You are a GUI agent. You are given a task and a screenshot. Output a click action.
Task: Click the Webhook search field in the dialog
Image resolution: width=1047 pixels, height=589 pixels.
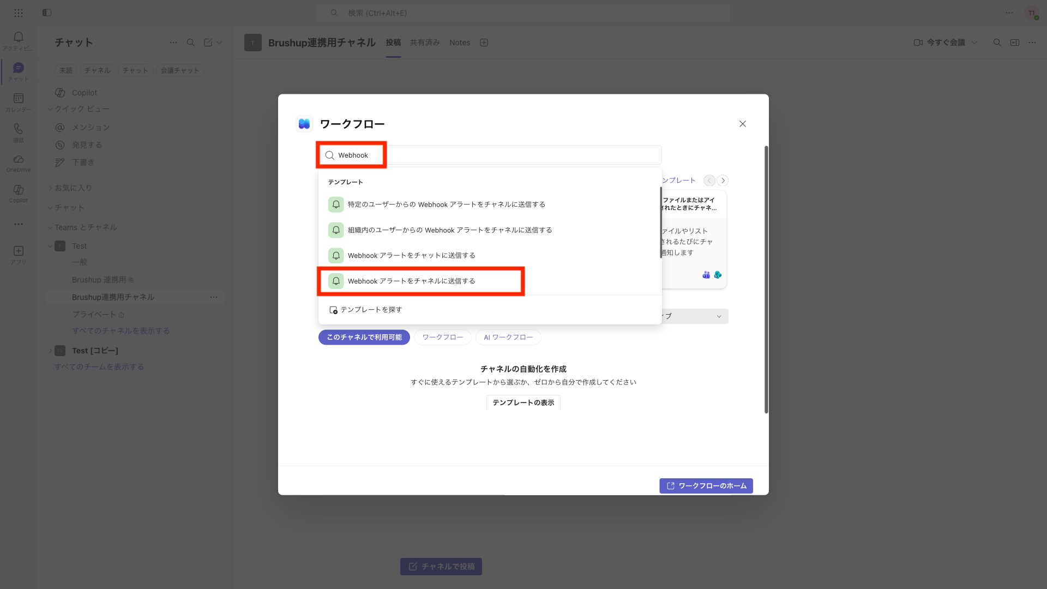490,155
